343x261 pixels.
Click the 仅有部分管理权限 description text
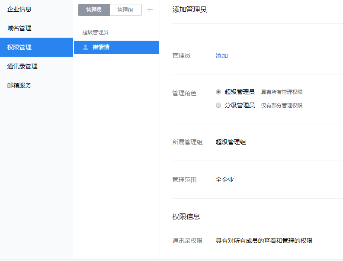[x=282, y=106]
